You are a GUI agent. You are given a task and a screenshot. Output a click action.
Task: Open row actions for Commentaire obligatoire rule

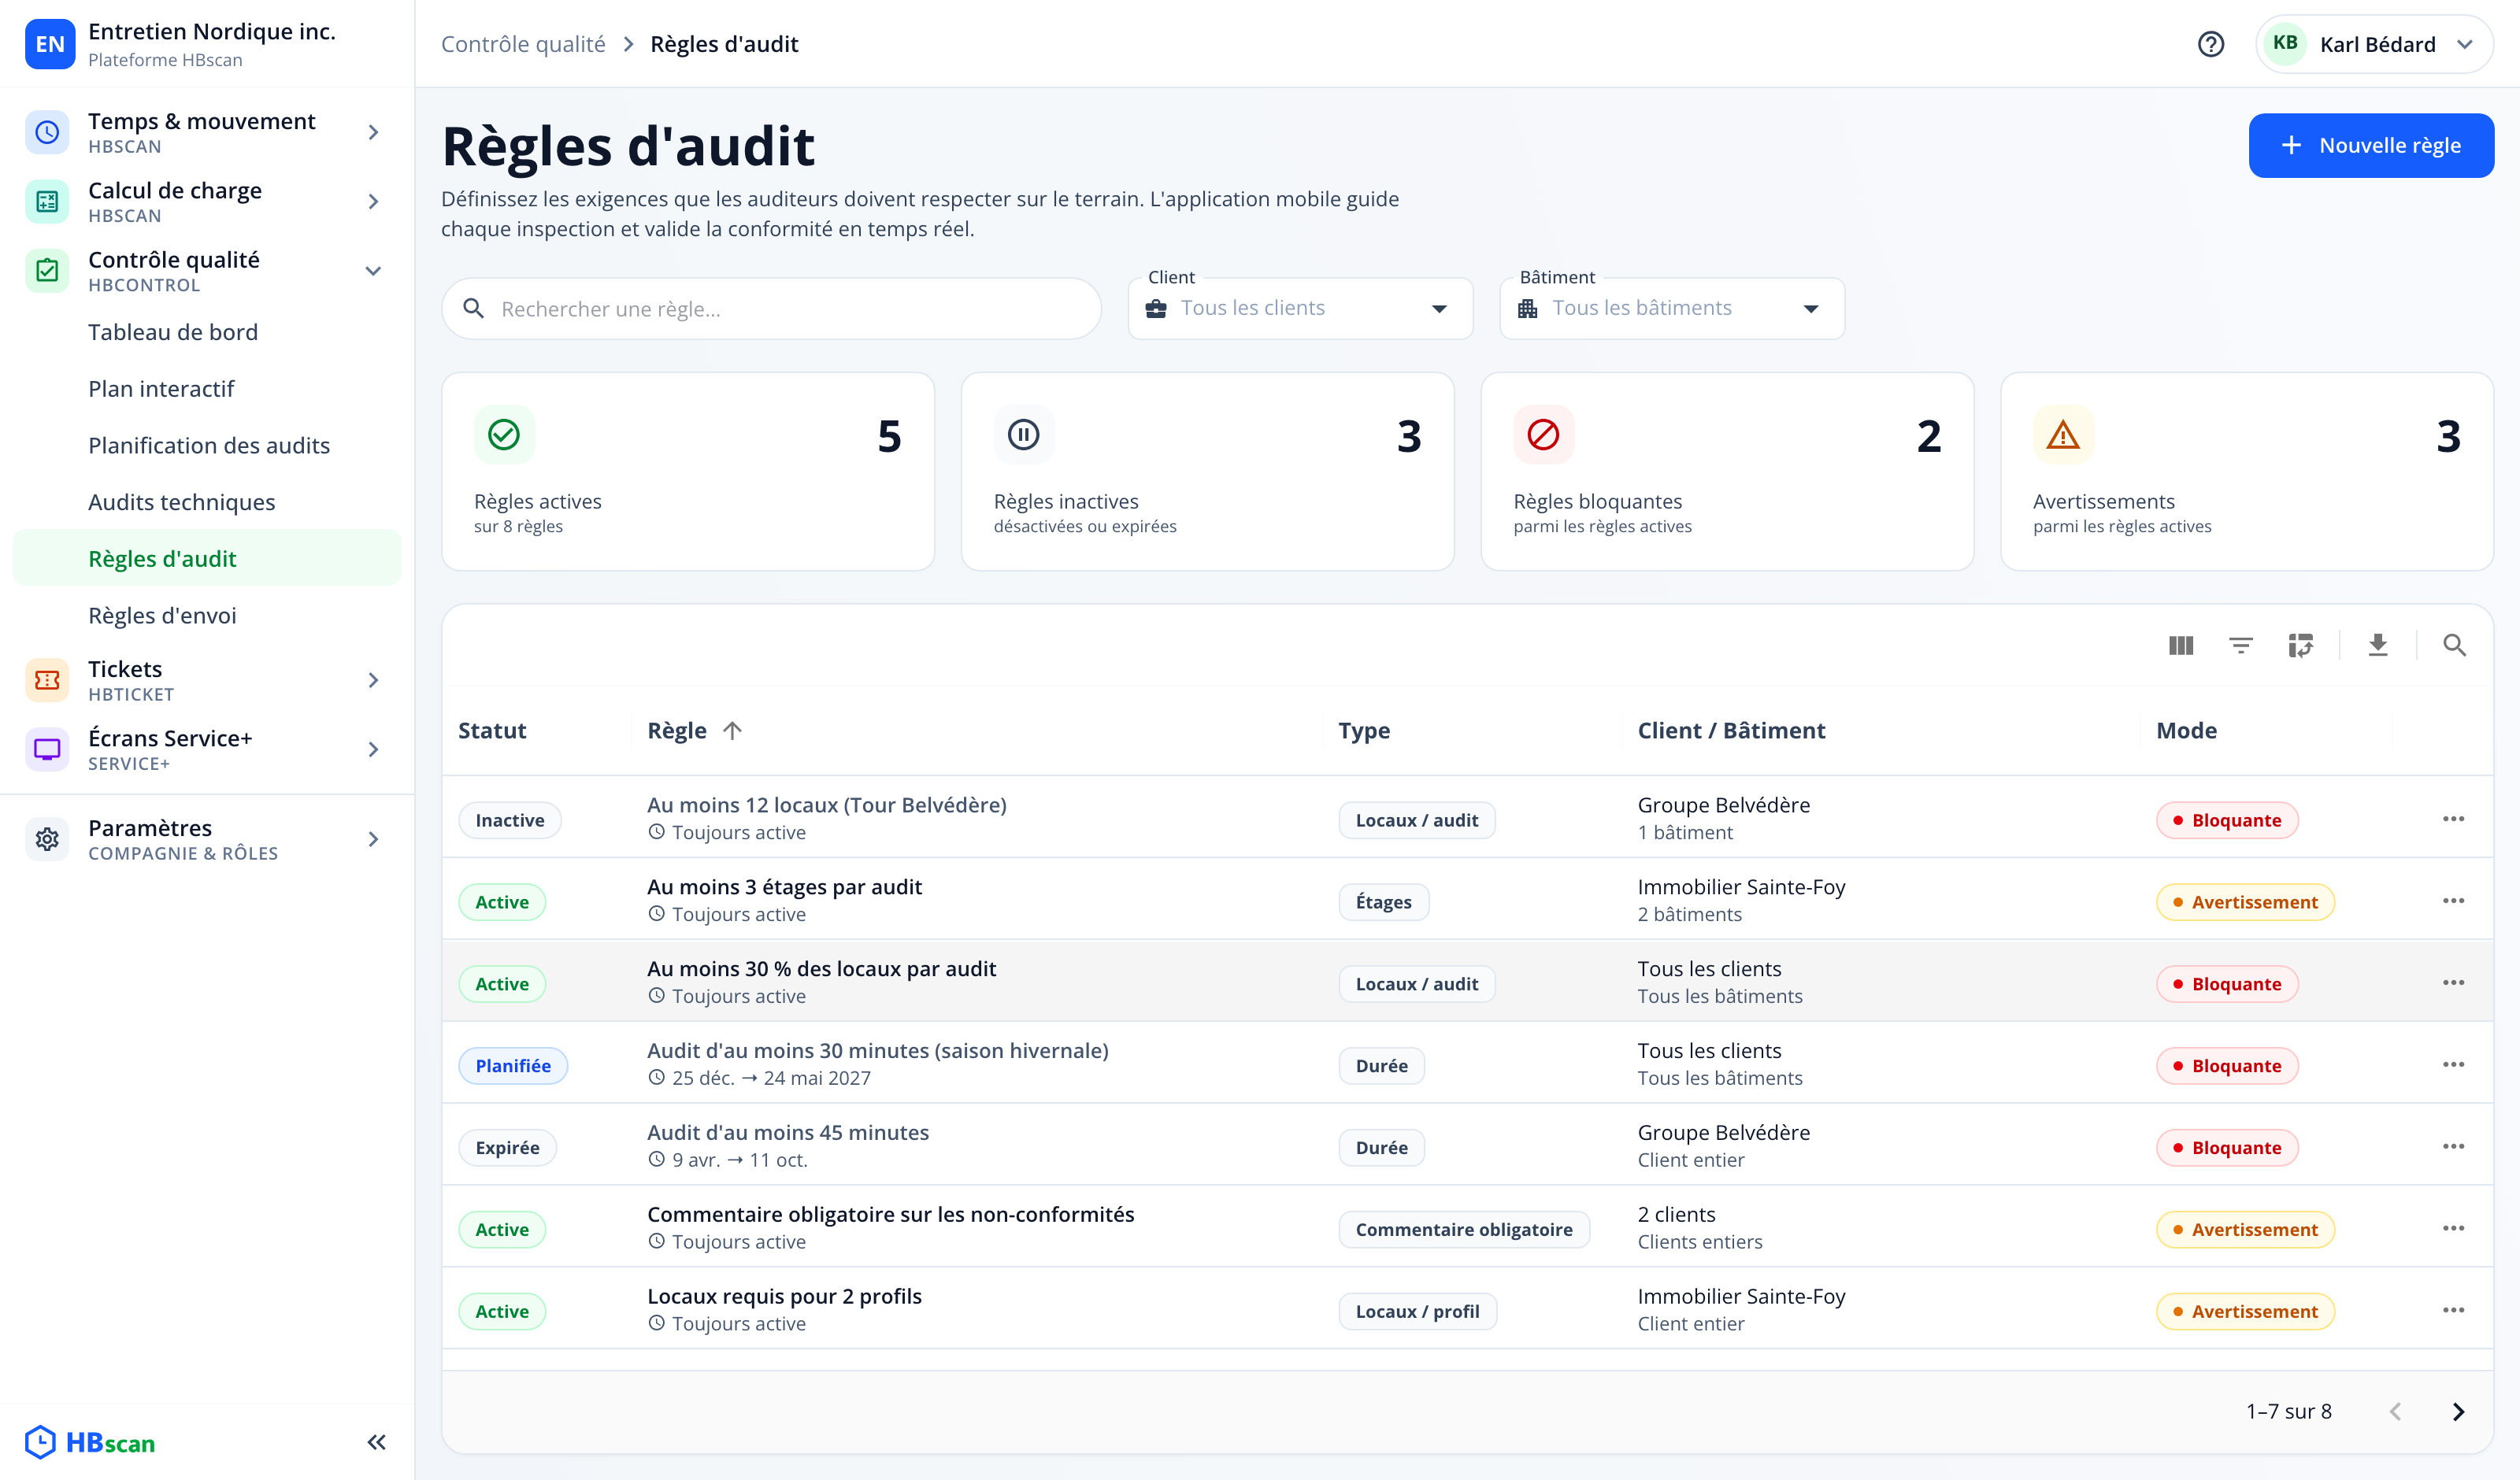(x=2453, y=1229)
